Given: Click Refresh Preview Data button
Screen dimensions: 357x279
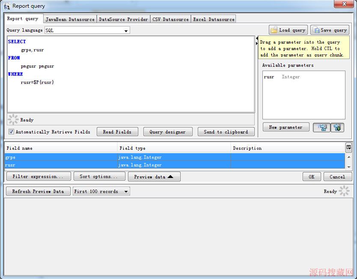Looking at the screenshot, I should pos(38,192).
